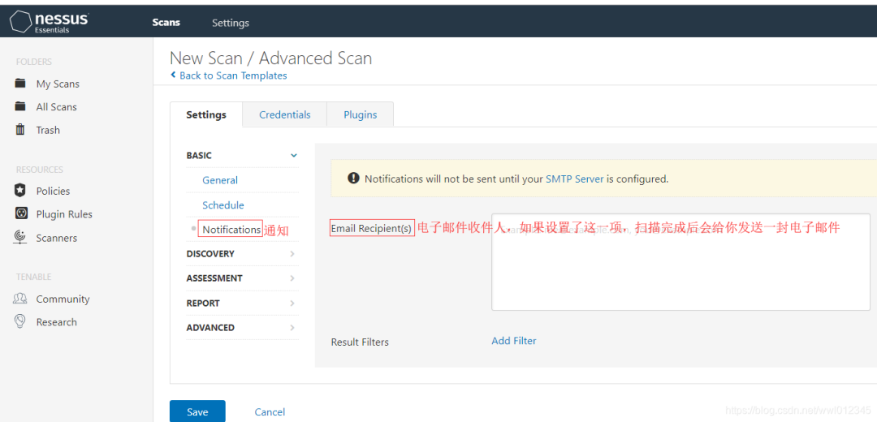Click the TENABLE sidebar heading
Screen dimensions: 877x422
coord(33,277)
